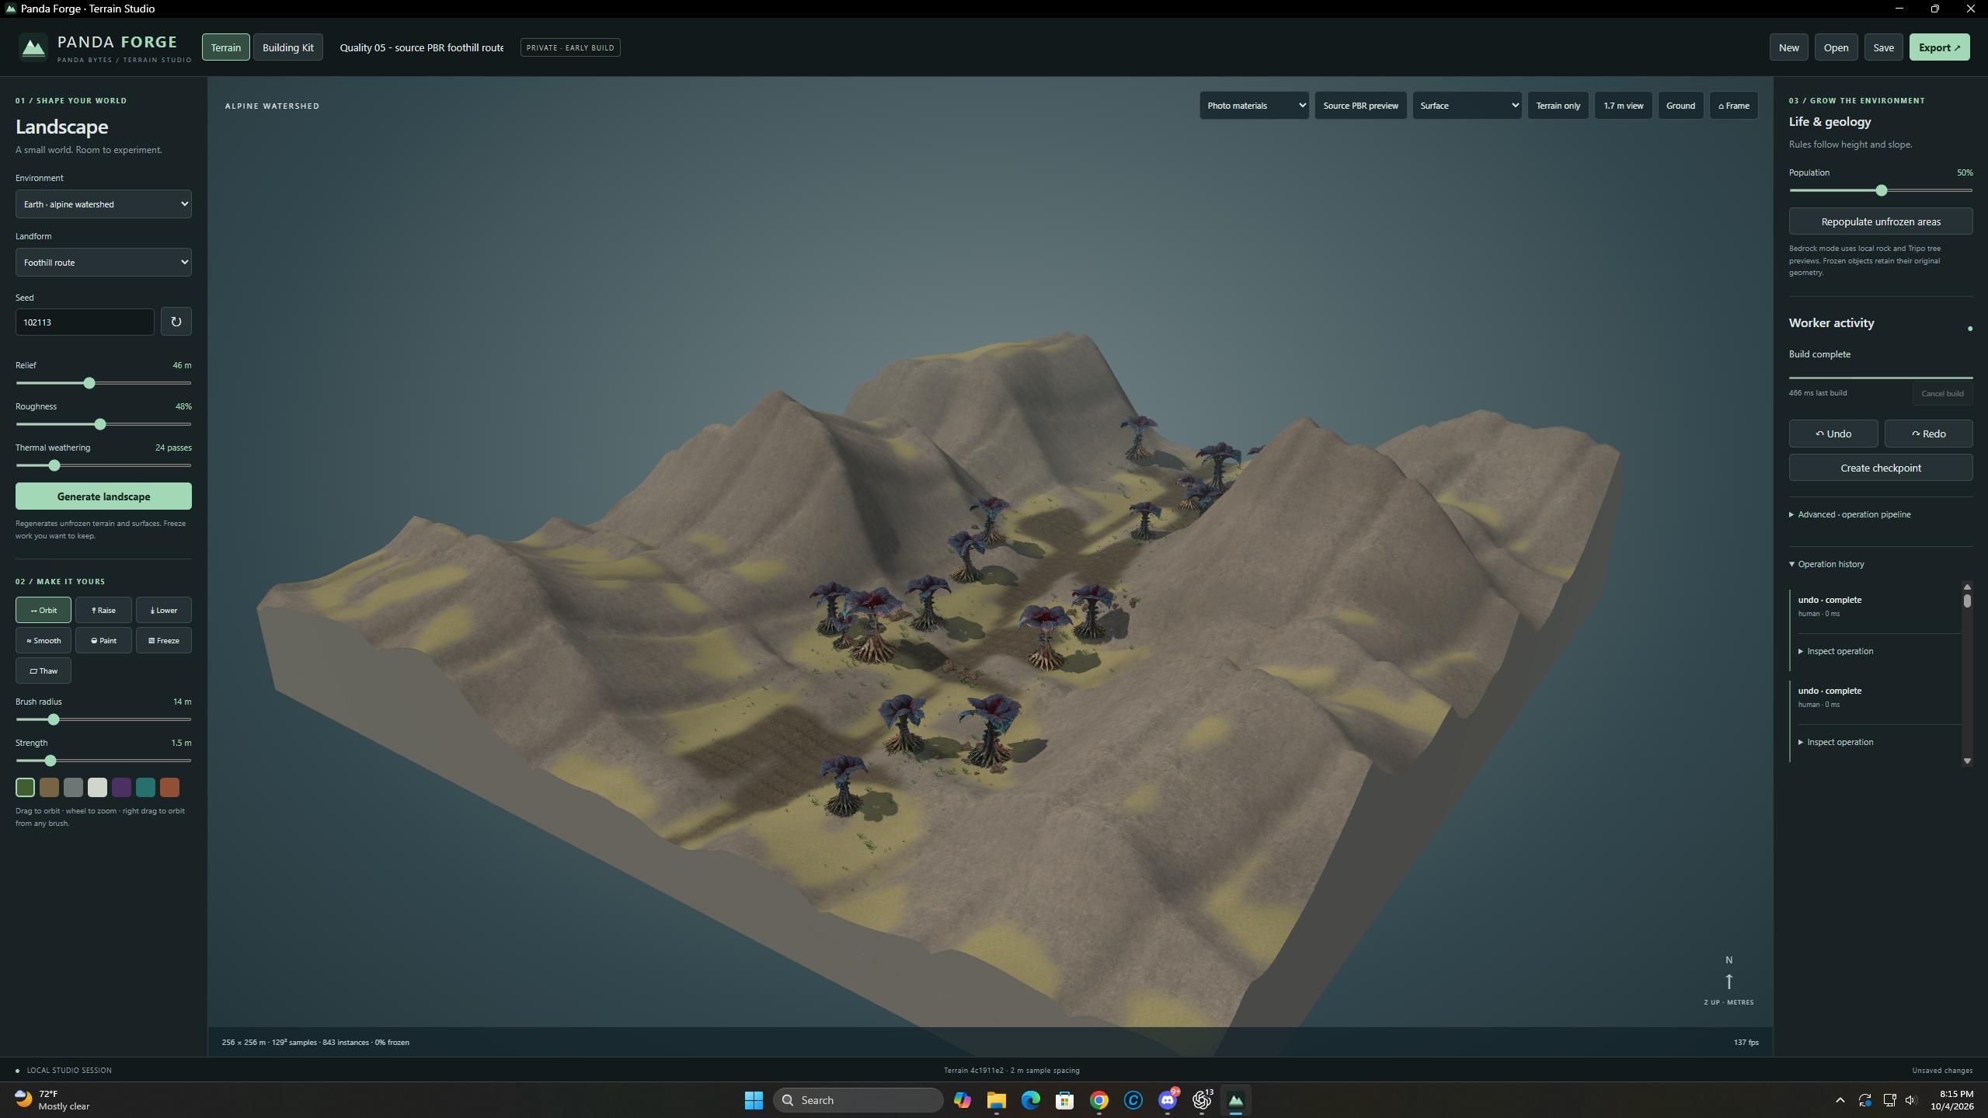
Task: Open File Explorer from the taskbar
Action: [997, 1100]
